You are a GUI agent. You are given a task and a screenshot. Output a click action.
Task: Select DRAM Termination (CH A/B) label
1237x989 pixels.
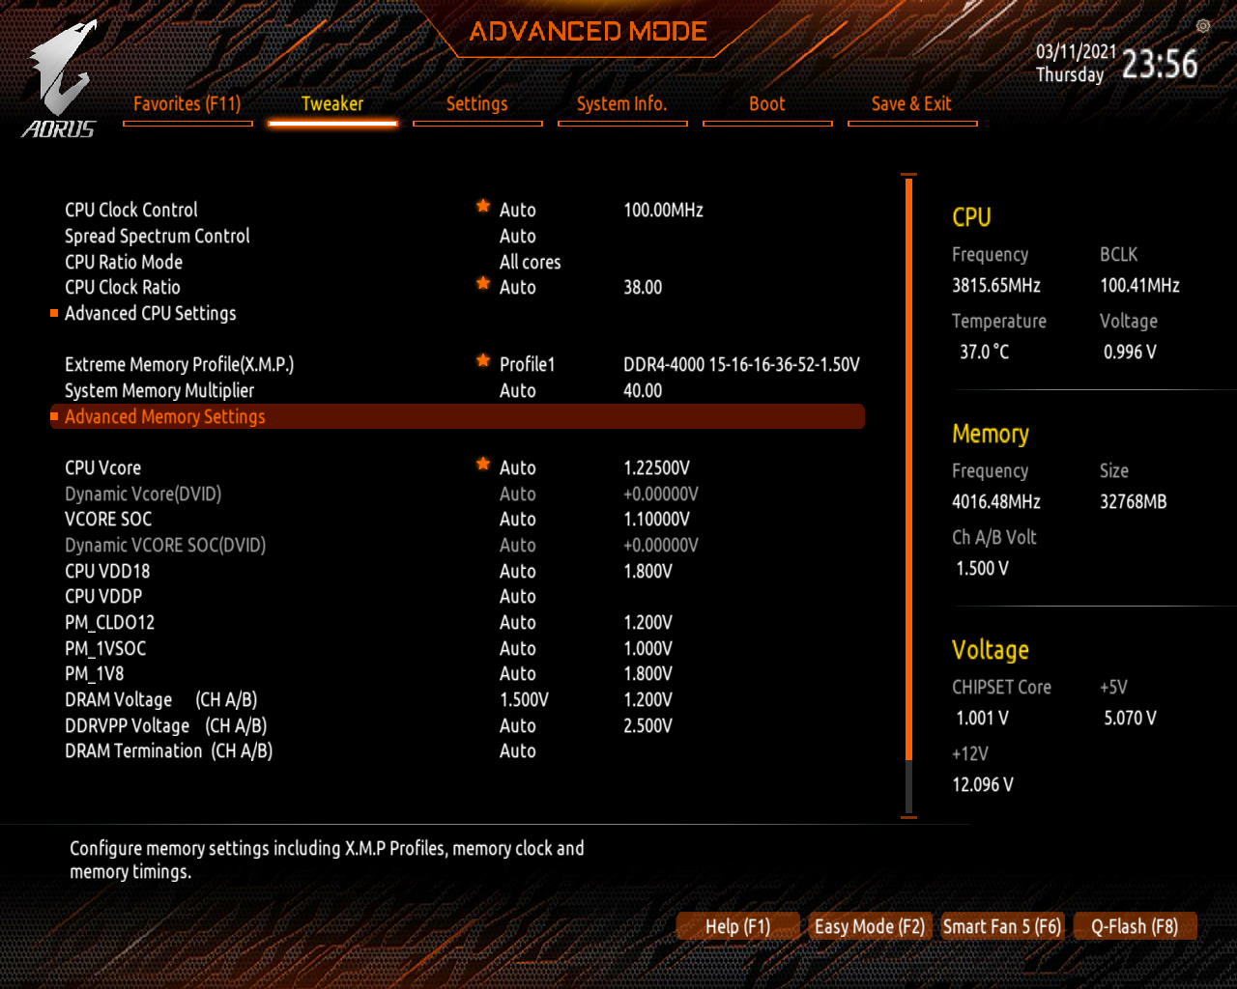169,750
